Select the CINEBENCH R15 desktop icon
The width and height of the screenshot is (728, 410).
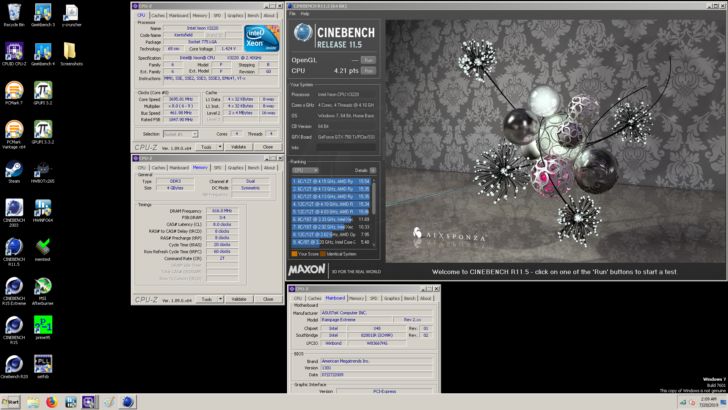[x=14, y=330]
